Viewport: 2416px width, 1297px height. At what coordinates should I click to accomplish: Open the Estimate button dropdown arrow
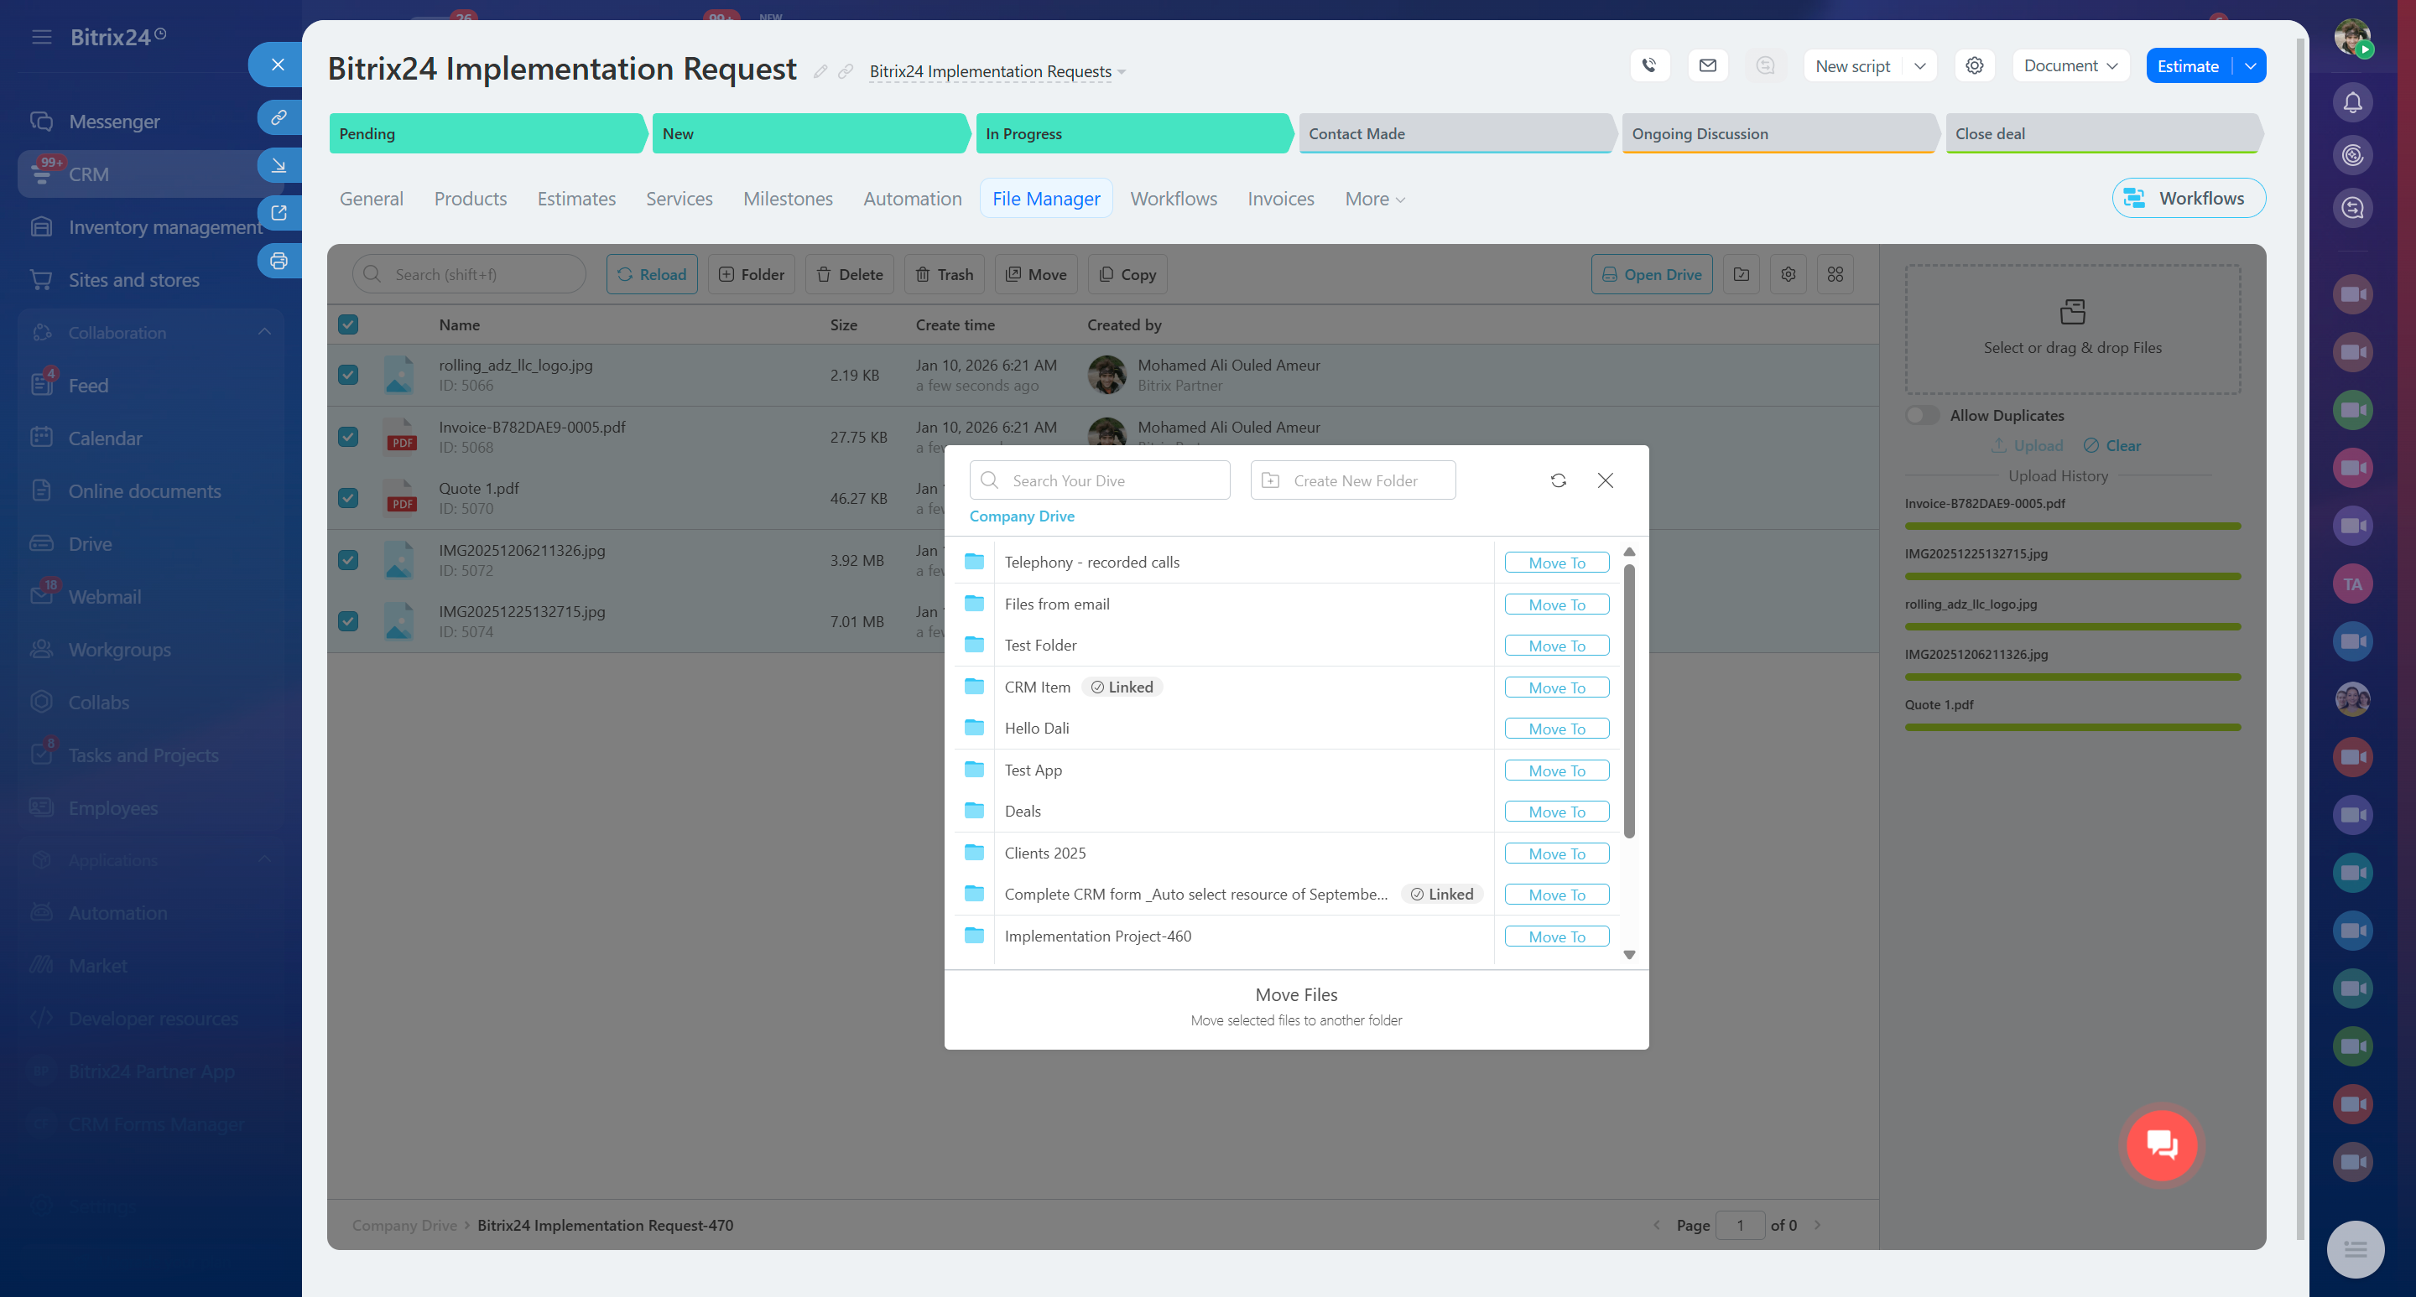[2250, 65]
